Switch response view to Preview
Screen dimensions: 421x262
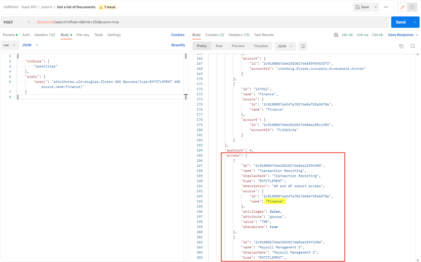coord(238,46)
